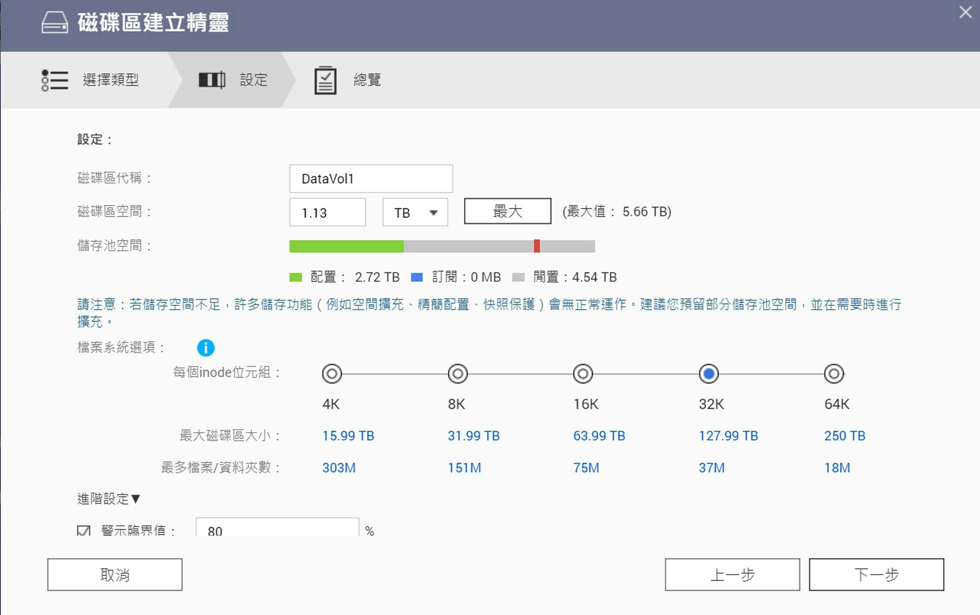980x615 pixels.
Task: Click the 設定 step partition icon
Action: [x=212, y=80]
